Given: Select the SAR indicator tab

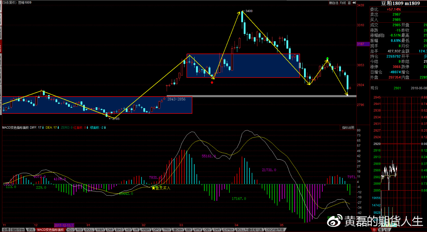Looking at the screenshot, I should [x=217, y=229].
